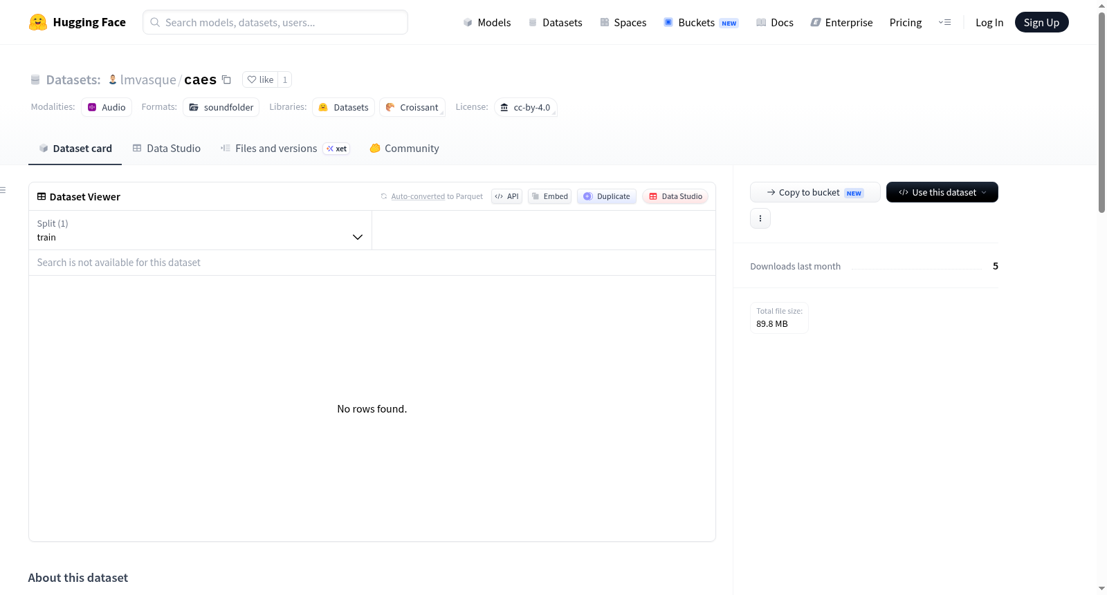Open the Use this dataset dropdown
1107x595 pixels.
click(942, 192)
